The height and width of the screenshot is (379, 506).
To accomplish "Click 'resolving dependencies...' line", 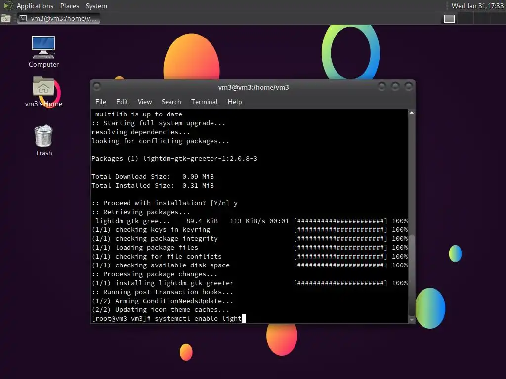I will [x=140, y=132].
